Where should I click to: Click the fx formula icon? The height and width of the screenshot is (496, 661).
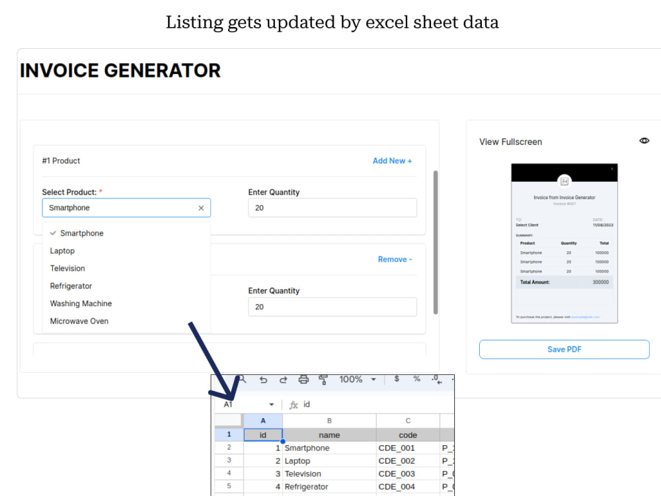coord(295,404)
